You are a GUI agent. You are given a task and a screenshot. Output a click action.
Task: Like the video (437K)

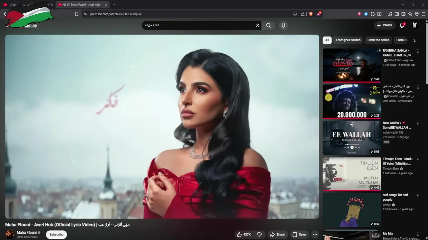tap(244, 235)
